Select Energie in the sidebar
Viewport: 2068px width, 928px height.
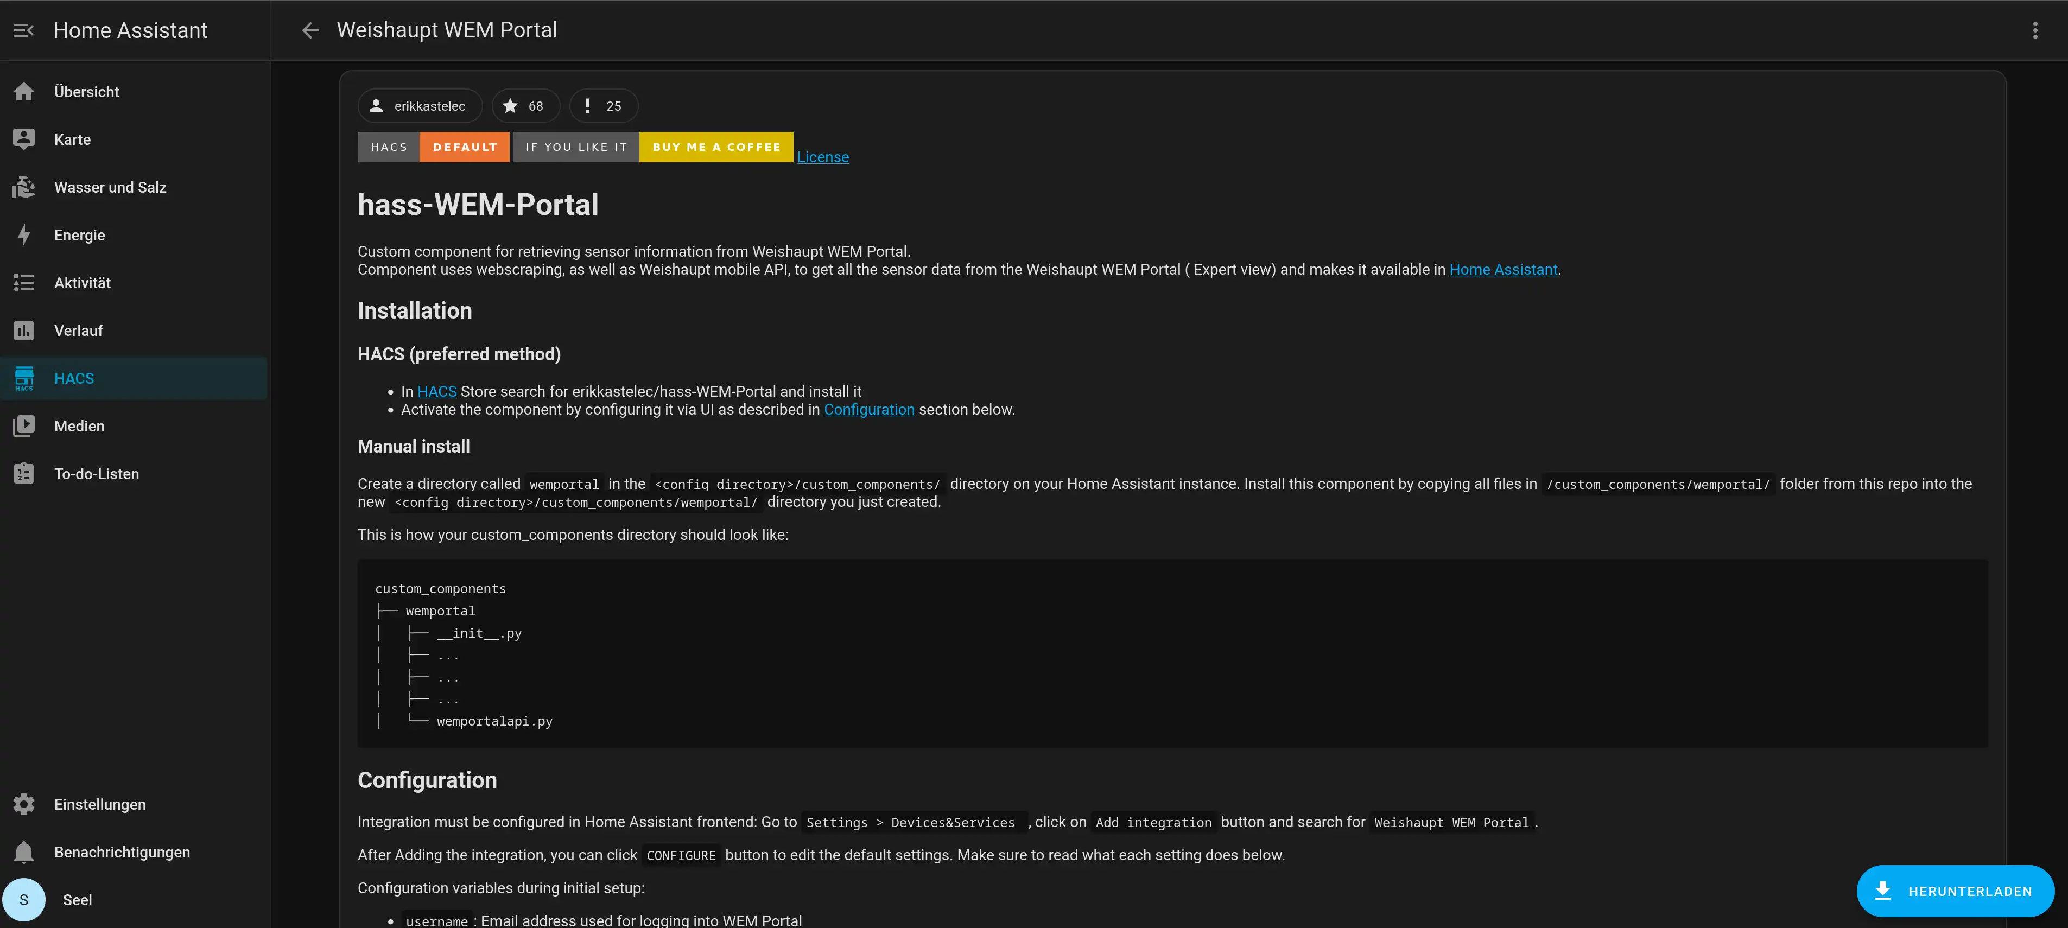[x=134, y=234]
